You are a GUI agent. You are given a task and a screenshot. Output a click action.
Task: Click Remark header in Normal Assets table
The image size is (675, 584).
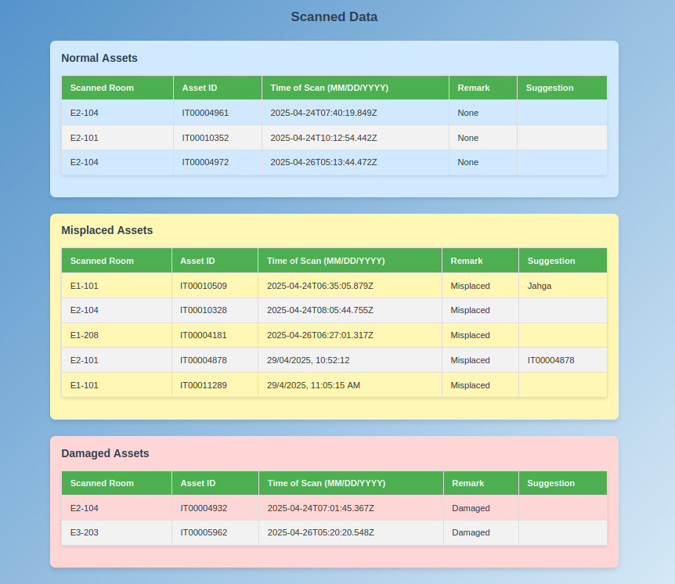(x=483, y=88)
